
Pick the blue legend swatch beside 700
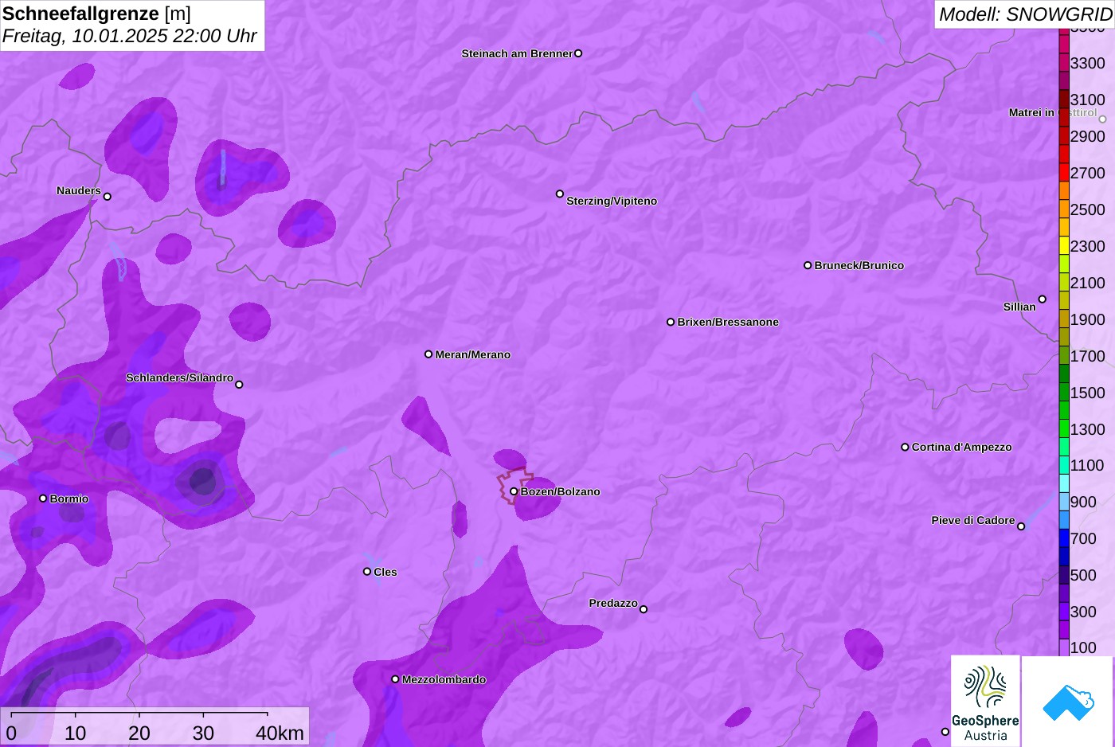coord(1064,538)
